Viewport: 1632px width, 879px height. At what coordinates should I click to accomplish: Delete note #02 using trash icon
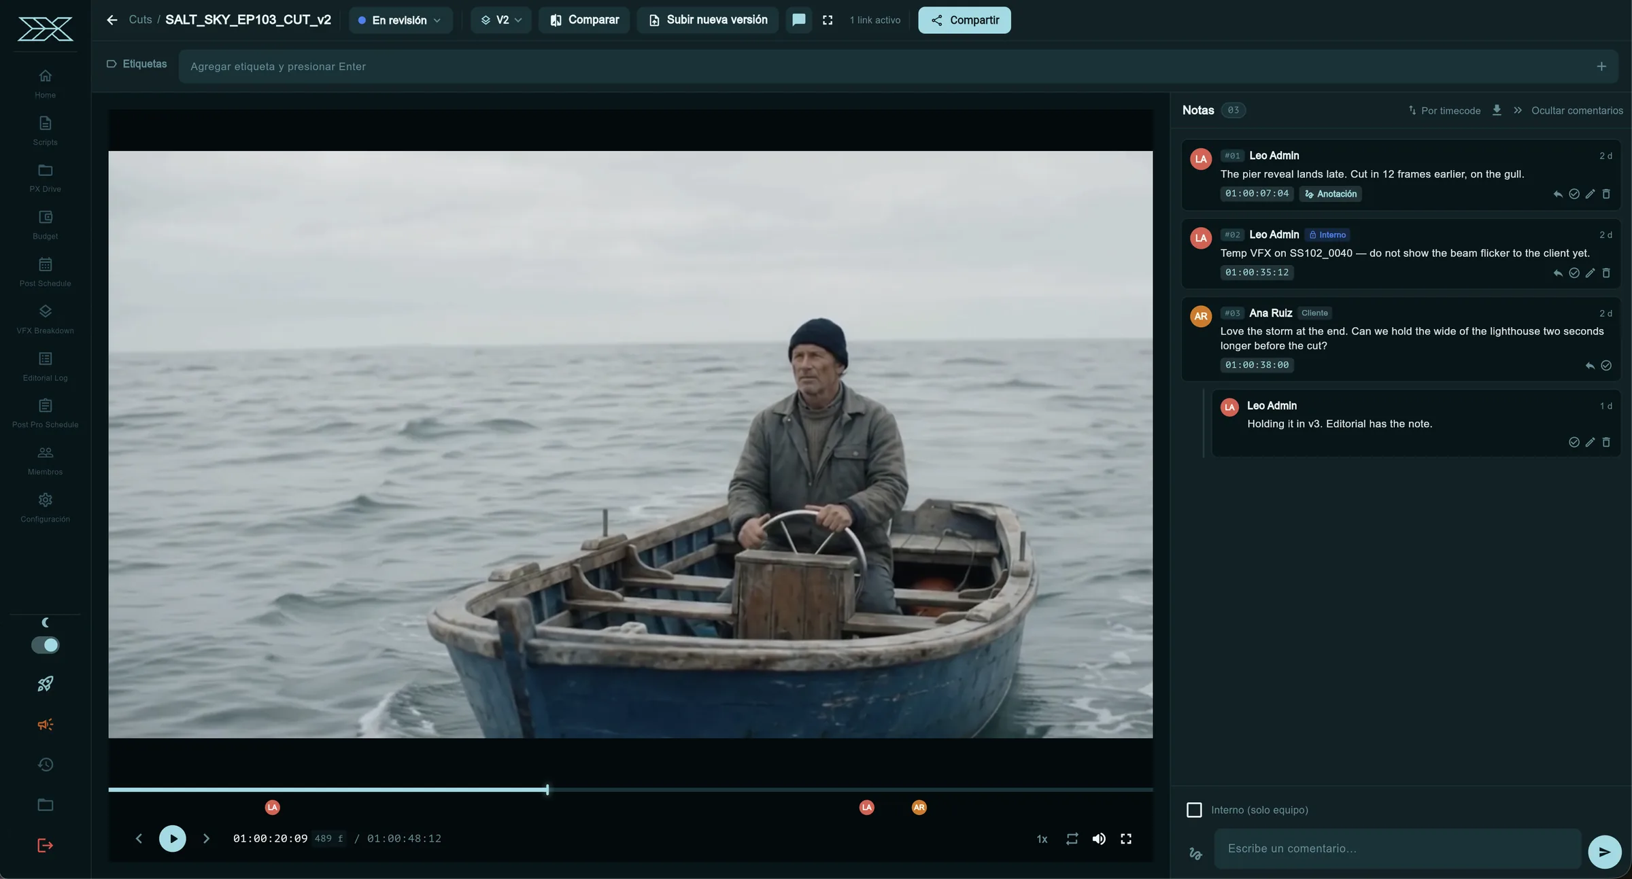[x=1606, y=273]
